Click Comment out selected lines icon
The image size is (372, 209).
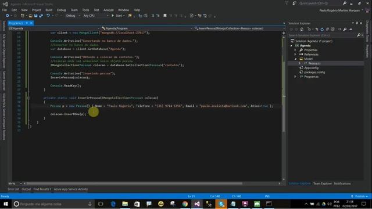click(152, 16)
